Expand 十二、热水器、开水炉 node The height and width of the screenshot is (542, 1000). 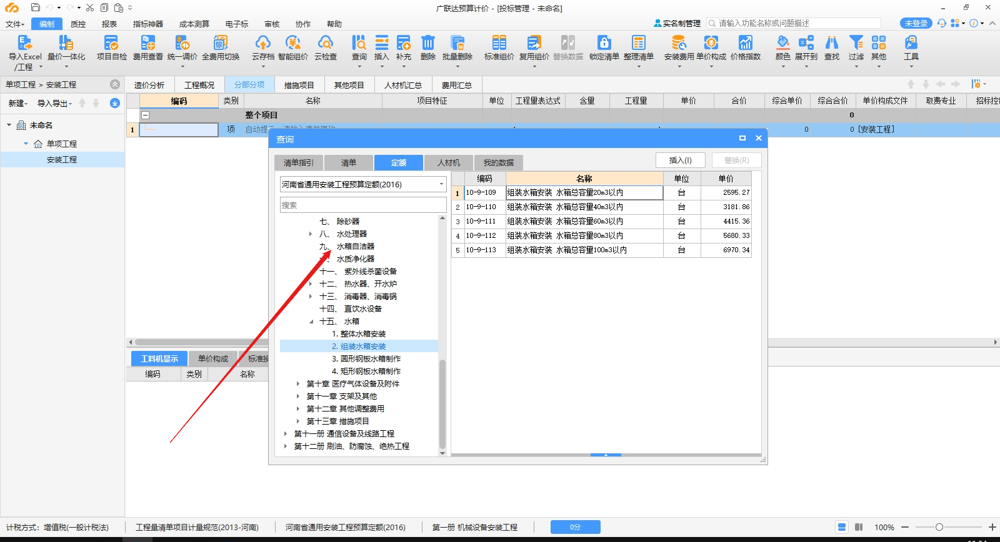point(311,284)
